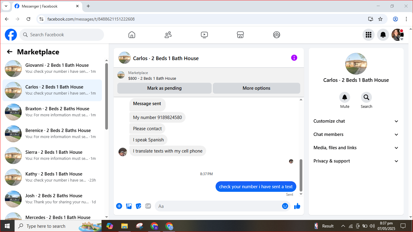
Task: Click the conversation list scrollbar
Action: (106, 96)
